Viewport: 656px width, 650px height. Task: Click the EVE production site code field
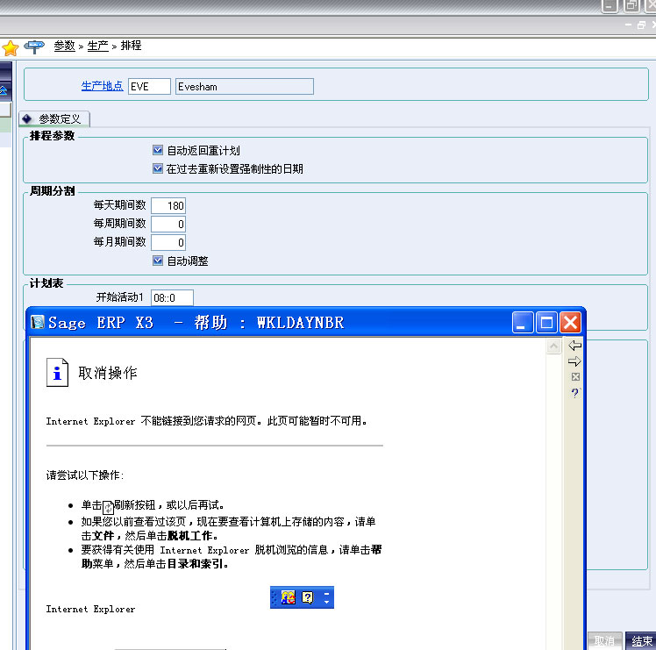tap(149, 87)
